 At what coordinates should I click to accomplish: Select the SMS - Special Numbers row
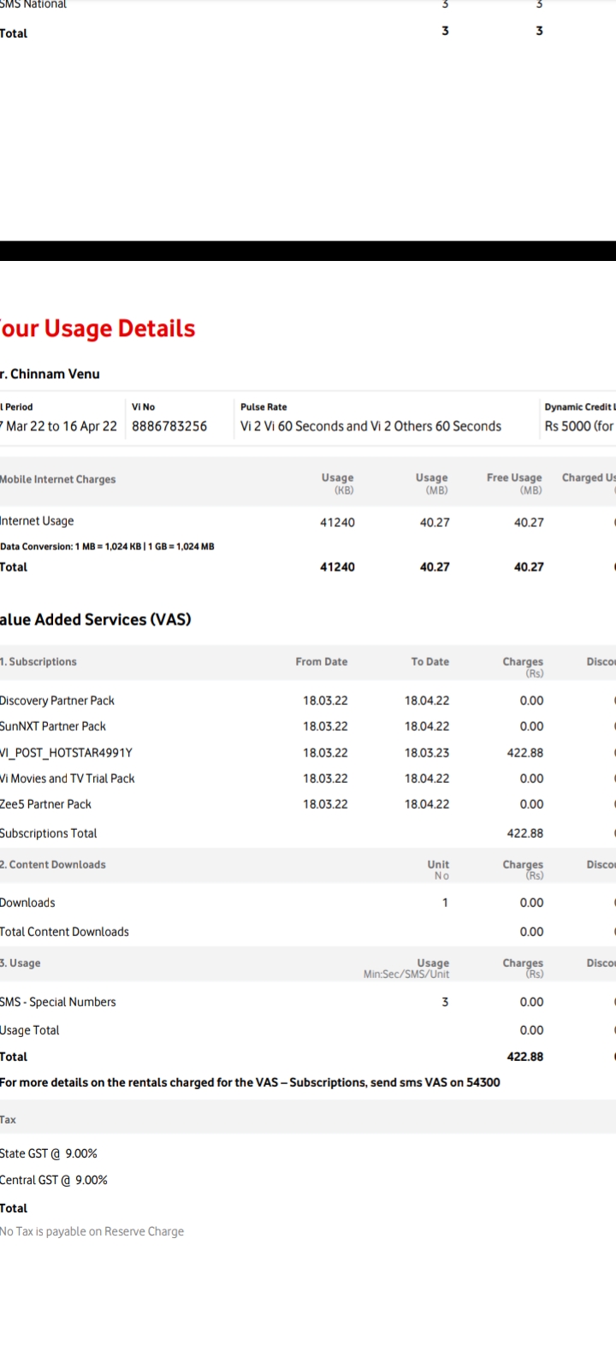[x=58, y=1002]
